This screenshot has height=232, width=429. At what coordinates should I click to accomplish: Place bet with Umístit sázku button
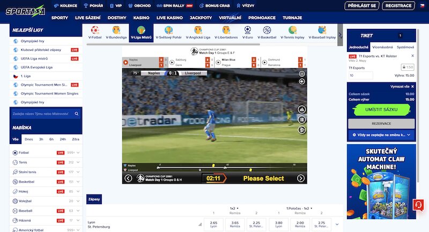tap(381, 110)
